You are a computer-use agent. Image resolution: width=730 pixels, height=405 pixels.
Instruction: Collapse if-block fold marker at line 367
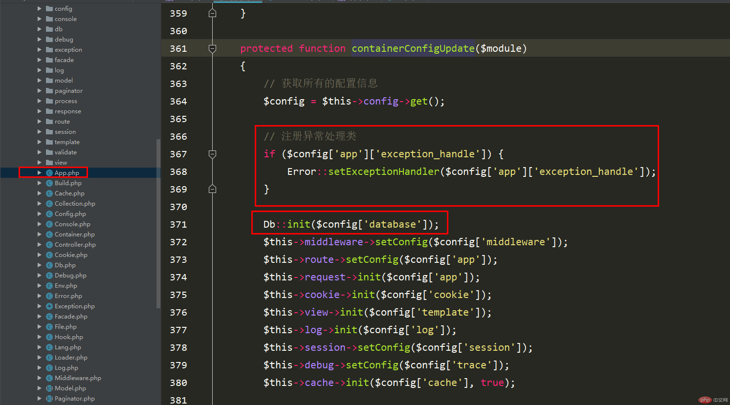[x=212, y=154]
